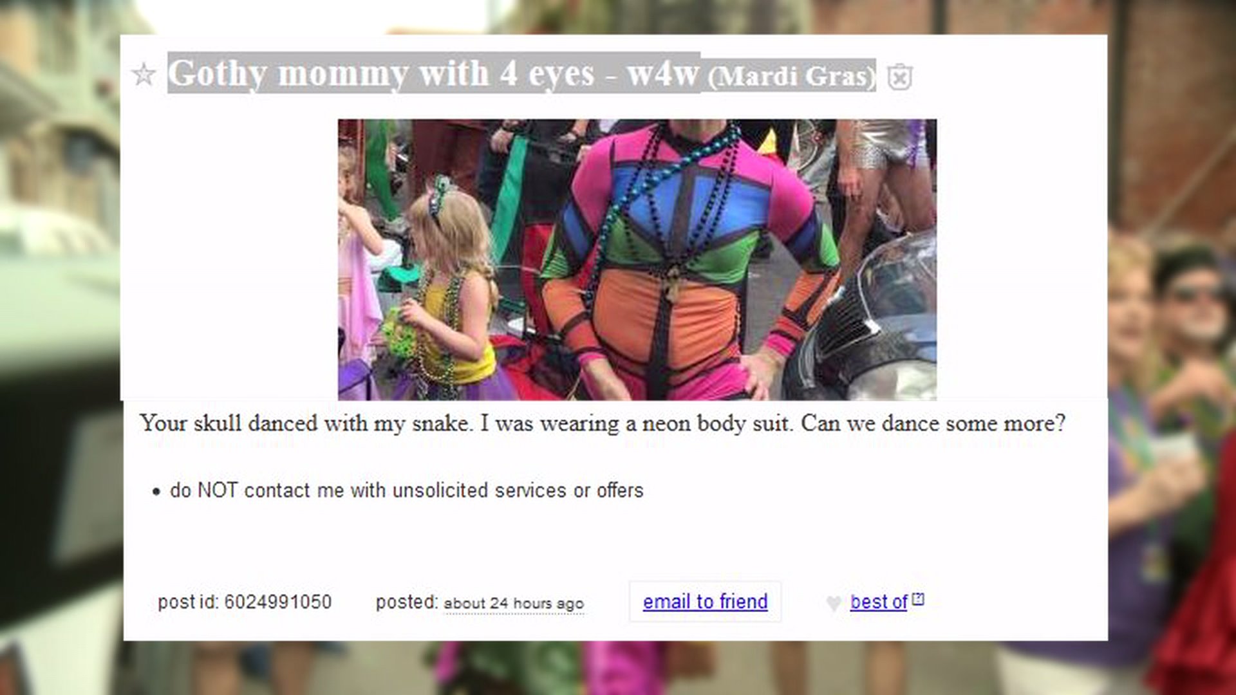Click the (Mardi Gras) location label
This screenshot has height=695, width=1236.
click(x=792, y=77)
